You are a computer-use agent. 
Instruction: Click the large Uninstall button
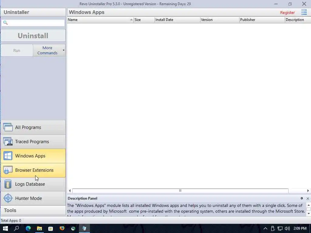[33, 36]
